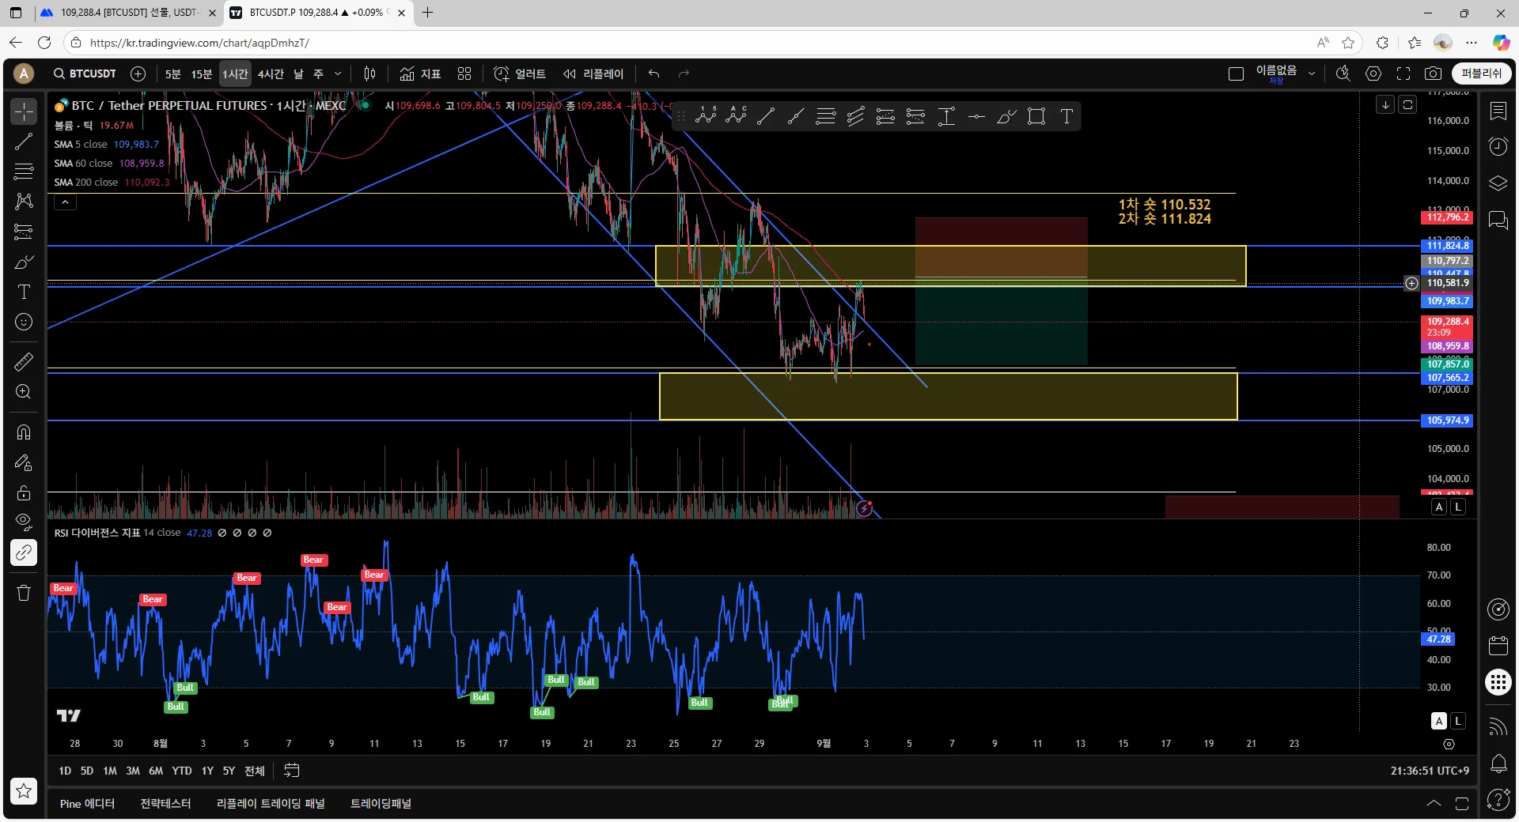Open the 이름없음 layout dropdown arrow
The height and width of the screenshot is (822, 1519).
(1312, 74)
